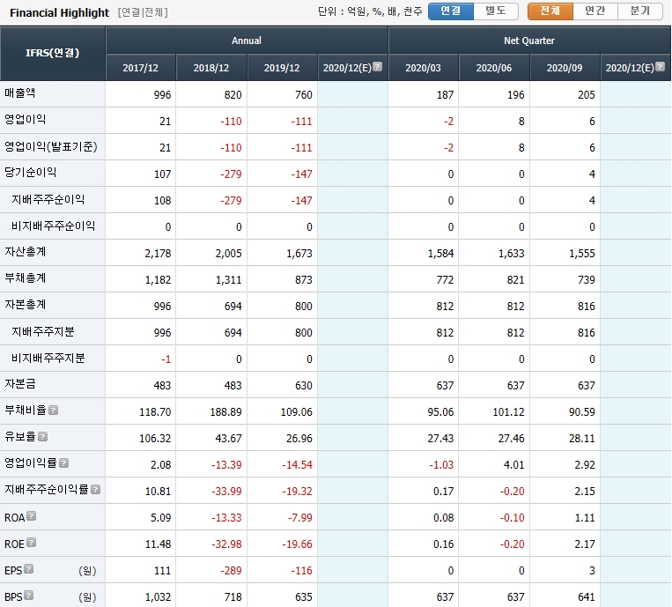672x607 pixels.
Task: Click the 2018/12 column header
Action: click(x=211, y=68)
